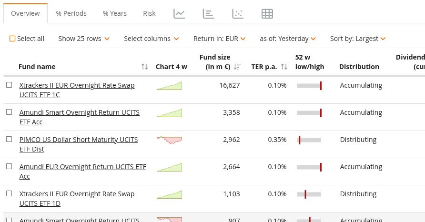Open PIMCO US Dollar Short Maturity ETF link
The image size is (425, 222).
[79, 144]
